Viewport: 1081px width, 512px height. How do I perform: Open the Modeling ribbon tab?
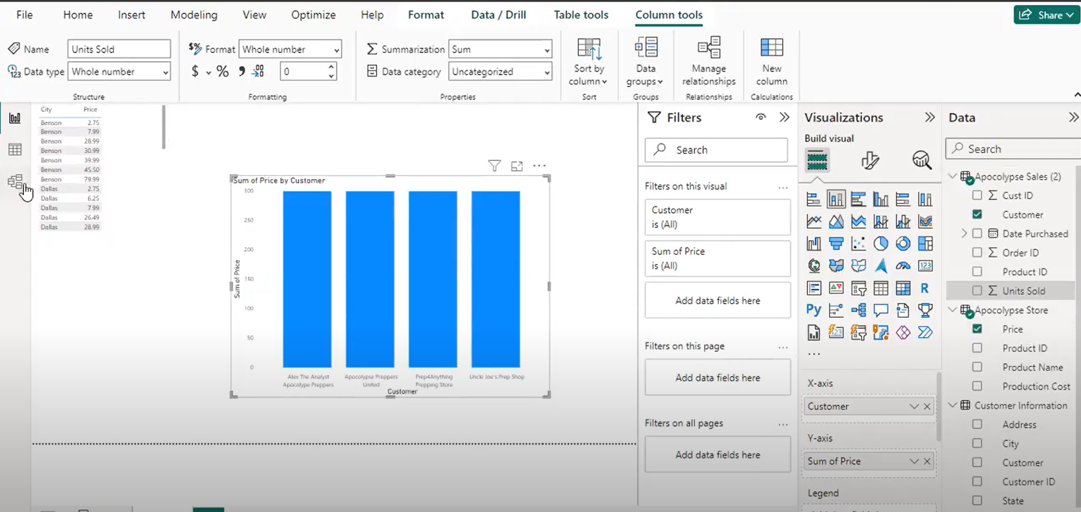tap(194, 15)
